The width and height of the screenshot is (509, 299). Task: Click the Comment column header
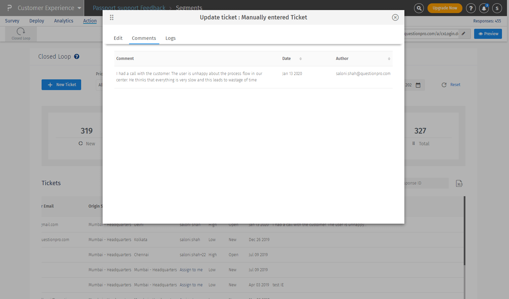pos(125,59)
